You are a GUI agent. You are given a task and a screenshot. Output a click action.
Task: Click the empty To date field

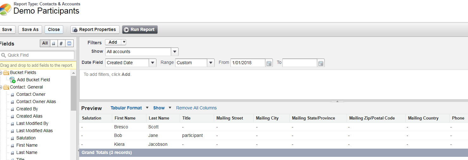299,63
